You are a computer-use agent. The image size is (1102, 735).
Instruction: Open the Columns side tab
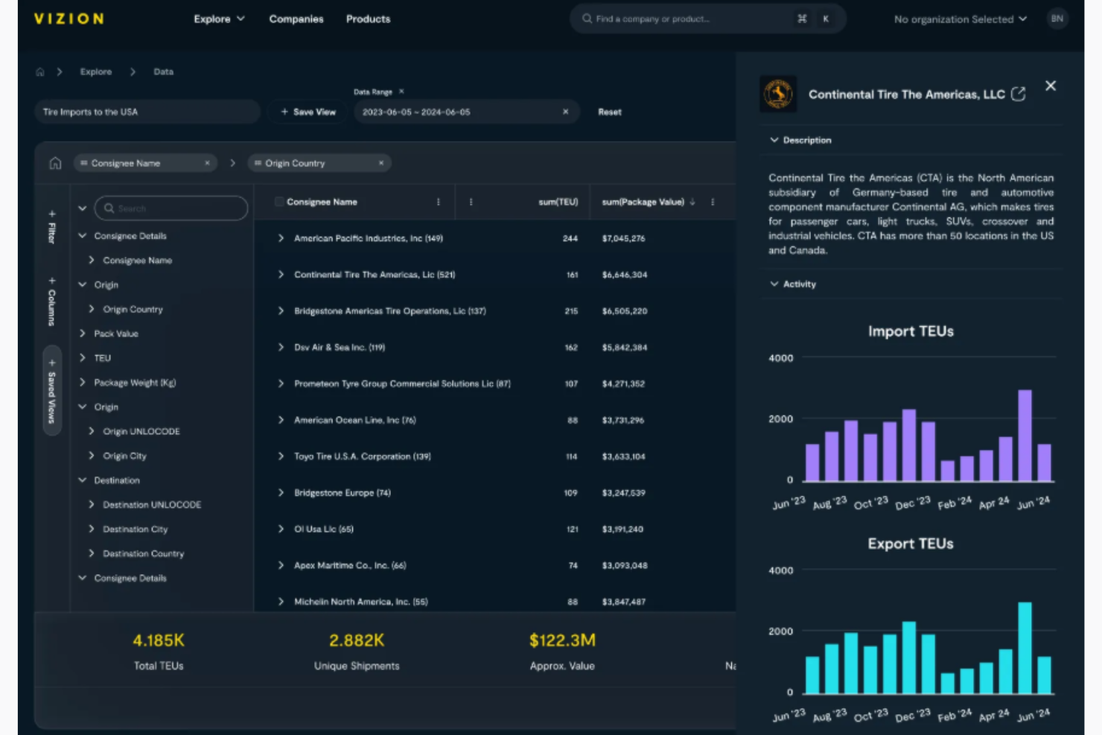52,302
